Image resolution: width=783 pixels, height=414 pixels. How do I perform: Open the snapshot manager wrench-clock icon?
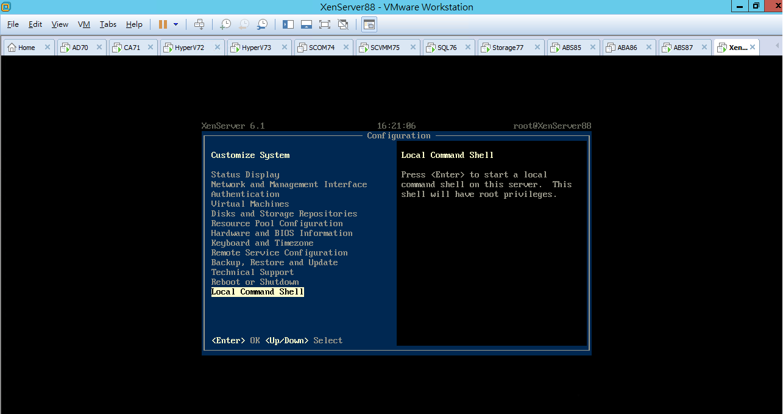pos(262,24)
